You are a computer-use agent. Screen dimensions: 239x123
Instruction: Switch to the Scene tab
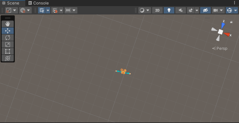click(x=11, y=3)
